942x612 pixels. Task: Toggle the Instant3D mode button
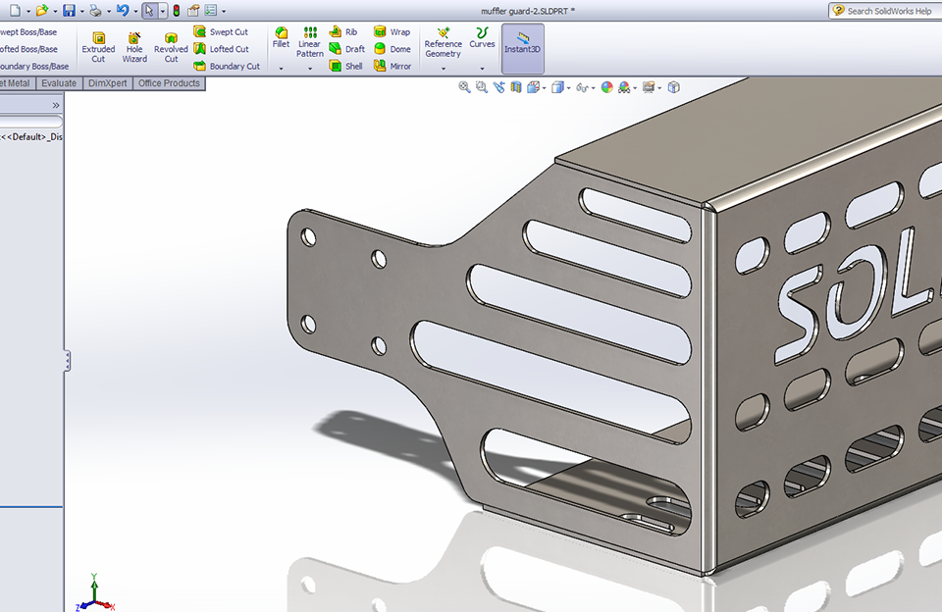click(x=522, y=46)
